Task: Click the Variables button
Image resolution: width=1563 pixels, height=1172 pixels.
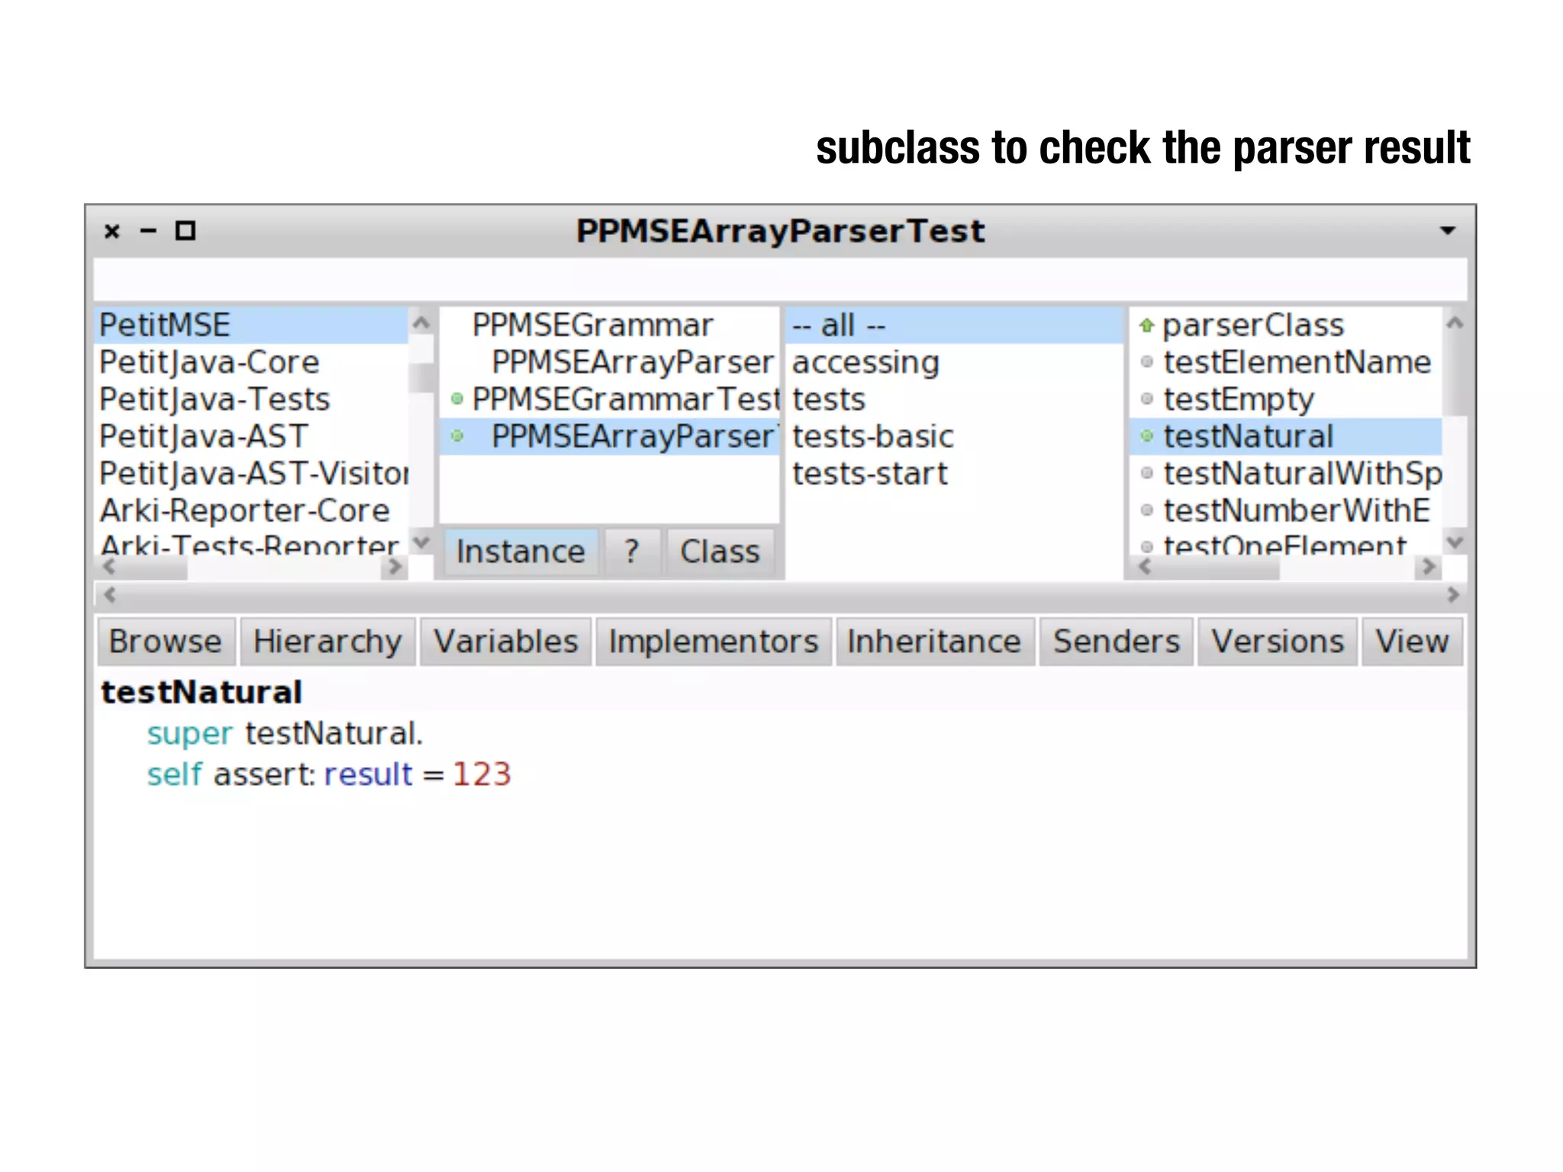Action: click(505, 642)
